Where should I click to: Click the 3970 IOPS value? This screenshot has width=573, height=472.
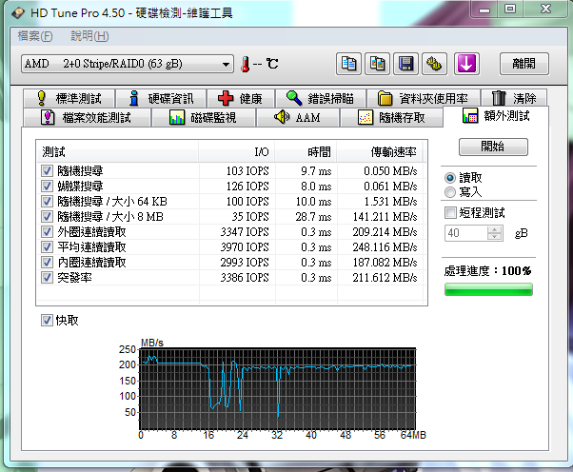pos(245,247)
